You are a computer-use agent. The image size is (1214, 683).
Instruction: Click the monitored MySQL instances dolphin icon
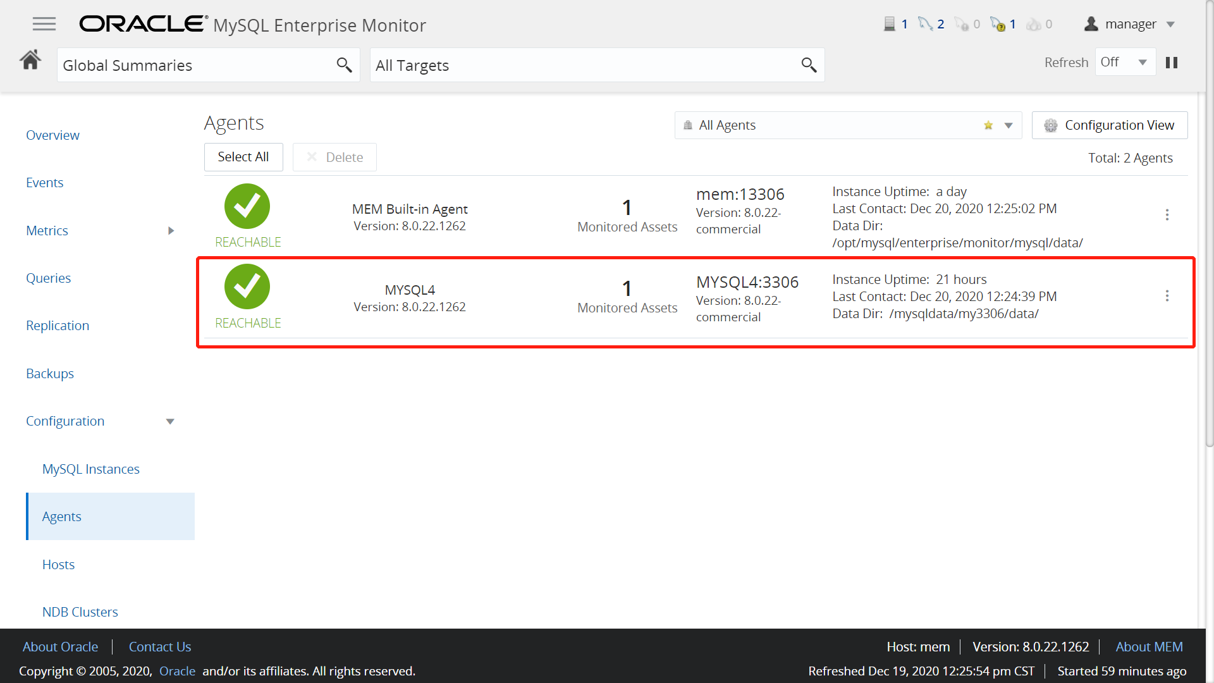pyautogui.click(x=925, y=24)
